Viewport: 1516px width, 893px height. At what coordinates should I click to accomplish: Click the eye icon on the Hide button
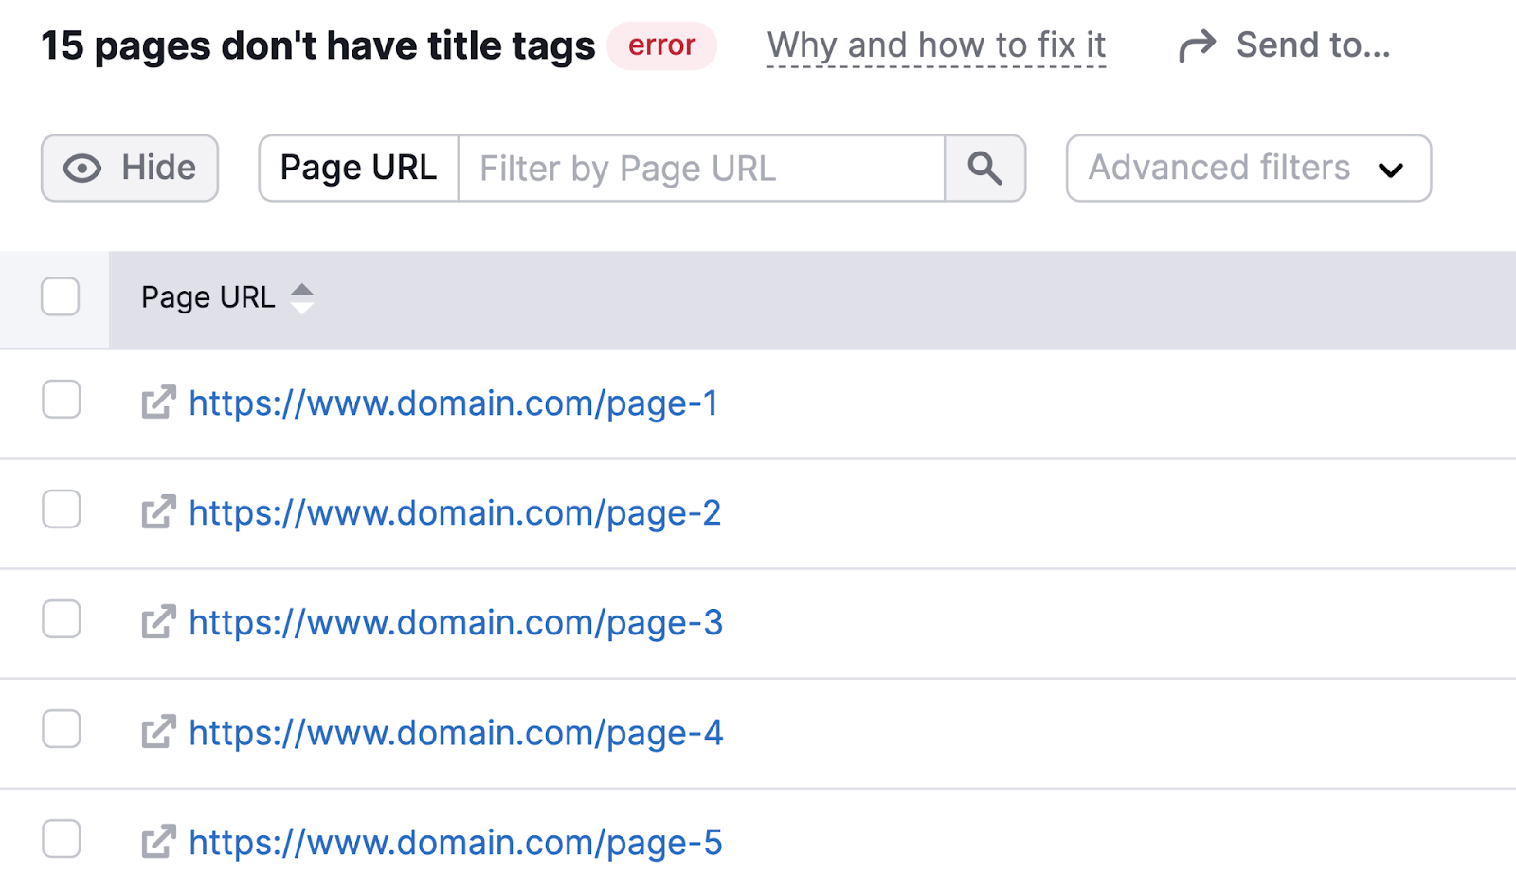pos(81,169)
